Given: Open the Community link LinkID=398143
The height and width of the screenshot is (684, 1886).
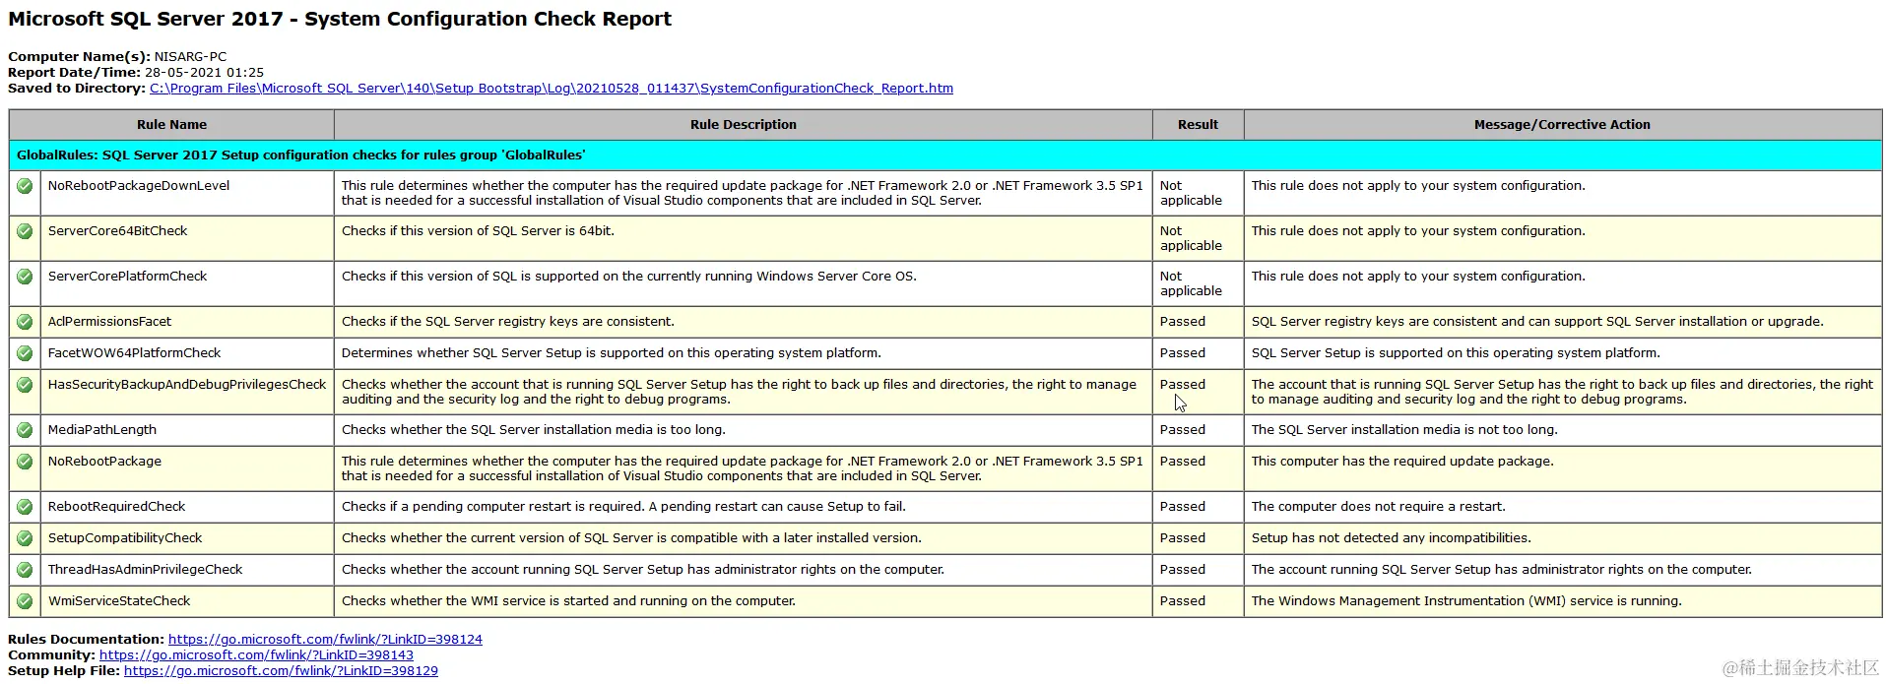Looking at the screenshot, I should pos(256,655).
